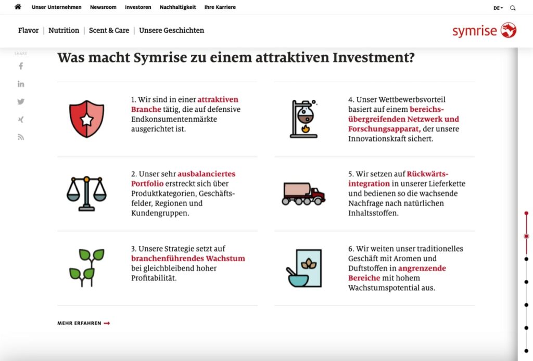
Task: Click the delivery truck icon
Action: pos(303,194)
